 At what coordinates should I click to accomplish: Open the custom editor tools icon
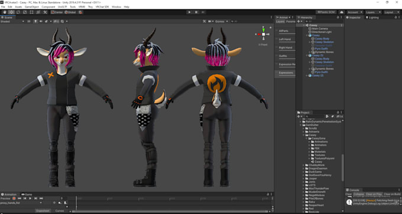tap(45, 12)
